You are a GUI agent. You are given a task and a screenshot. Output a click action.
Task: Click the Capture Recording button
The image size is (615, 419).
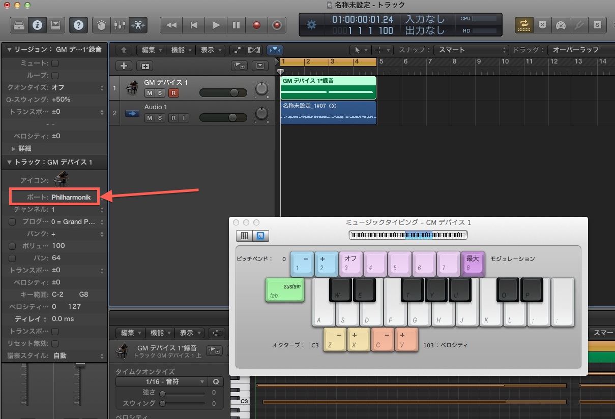pos(277,24)
